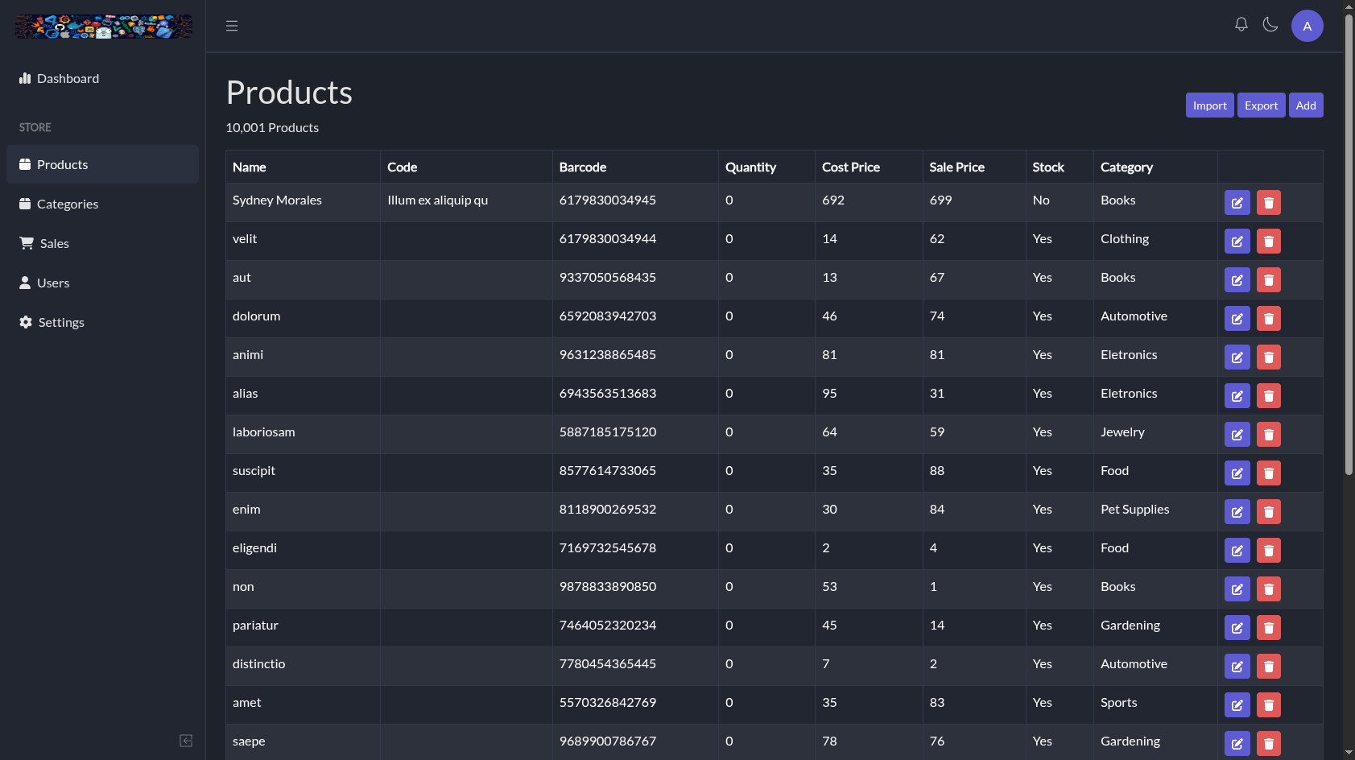Edit the dolorum product
Viewport: 1355px width, 760px height.
(1237, 319)
